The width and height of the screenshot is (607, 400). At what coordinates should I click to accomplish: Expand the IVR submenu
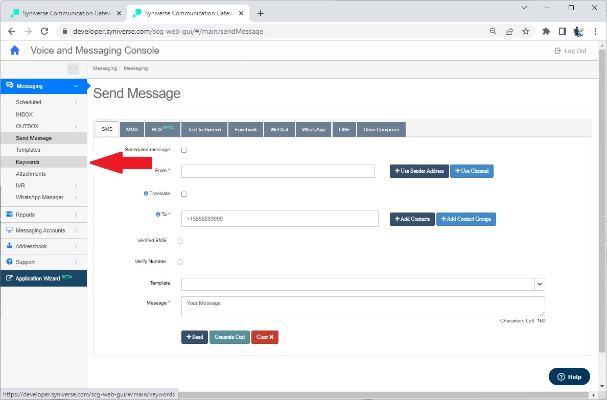[x=76, y=185]
